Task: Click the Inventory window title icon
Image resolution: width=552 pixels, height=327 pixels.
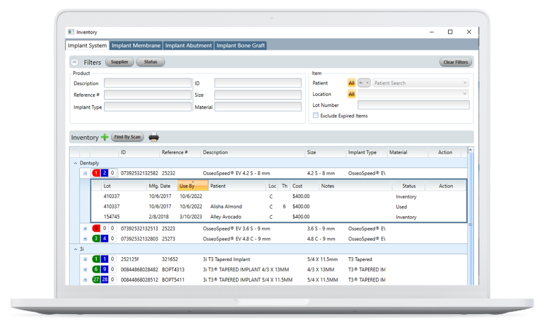Action: click(71, 32)
